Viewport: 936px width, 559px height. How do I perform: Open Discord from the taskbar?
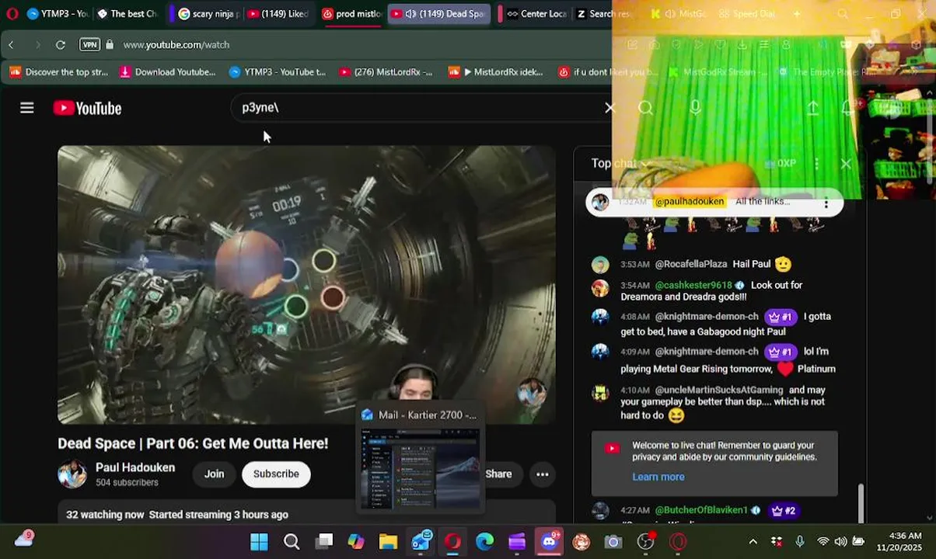(550, 541)
